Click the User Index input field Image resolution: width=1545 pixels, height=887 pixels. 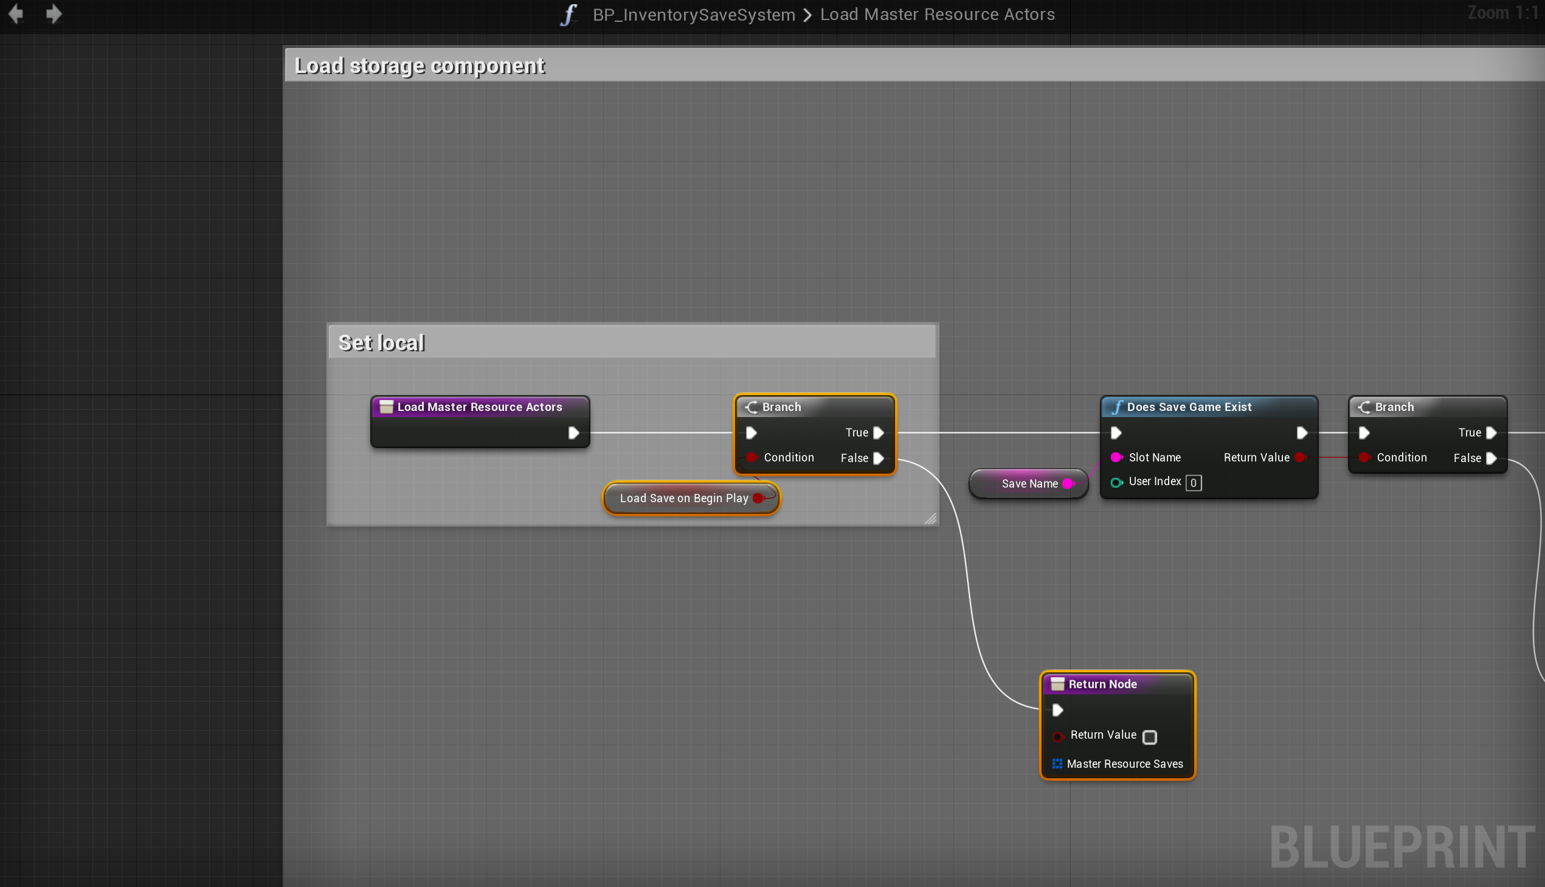click(1193, 483)
